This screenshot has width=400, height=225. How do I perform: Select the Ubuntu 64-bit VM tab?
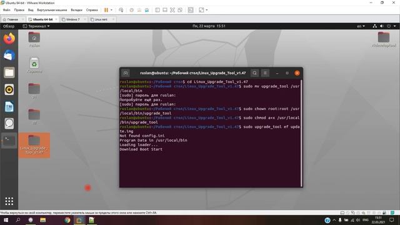(x=42, y=19)
